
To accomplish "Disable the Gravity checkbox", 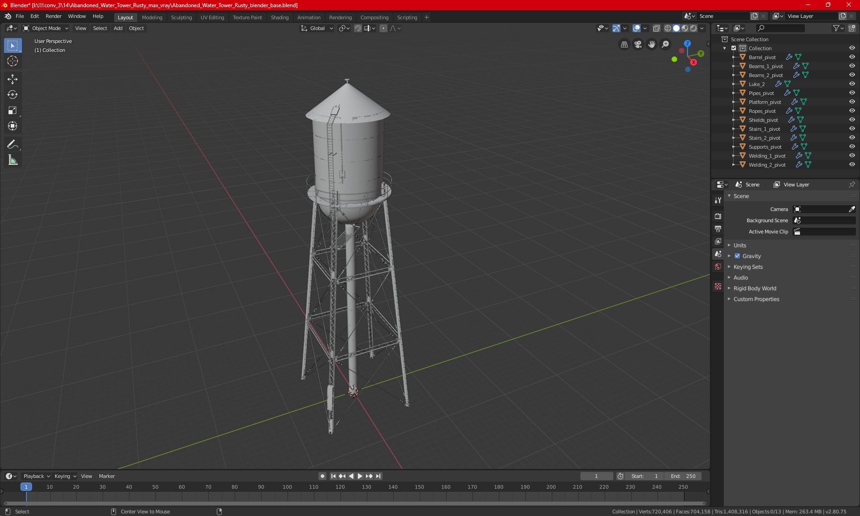I will 737,256.
